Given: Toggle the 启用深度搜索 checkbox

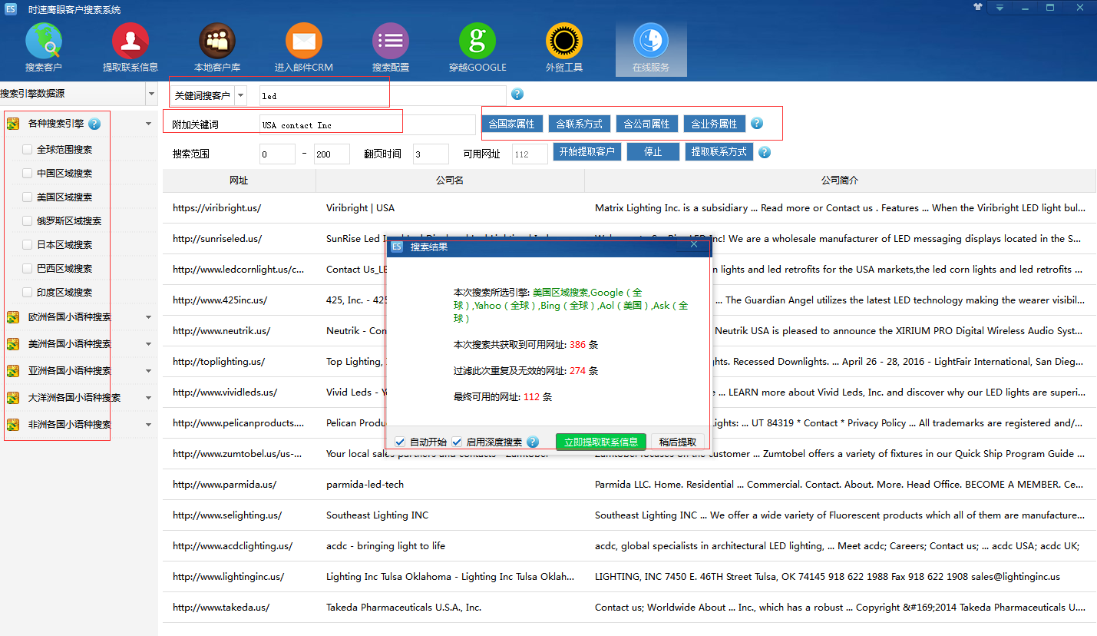Looking at the screenshot, I should 457,442.
